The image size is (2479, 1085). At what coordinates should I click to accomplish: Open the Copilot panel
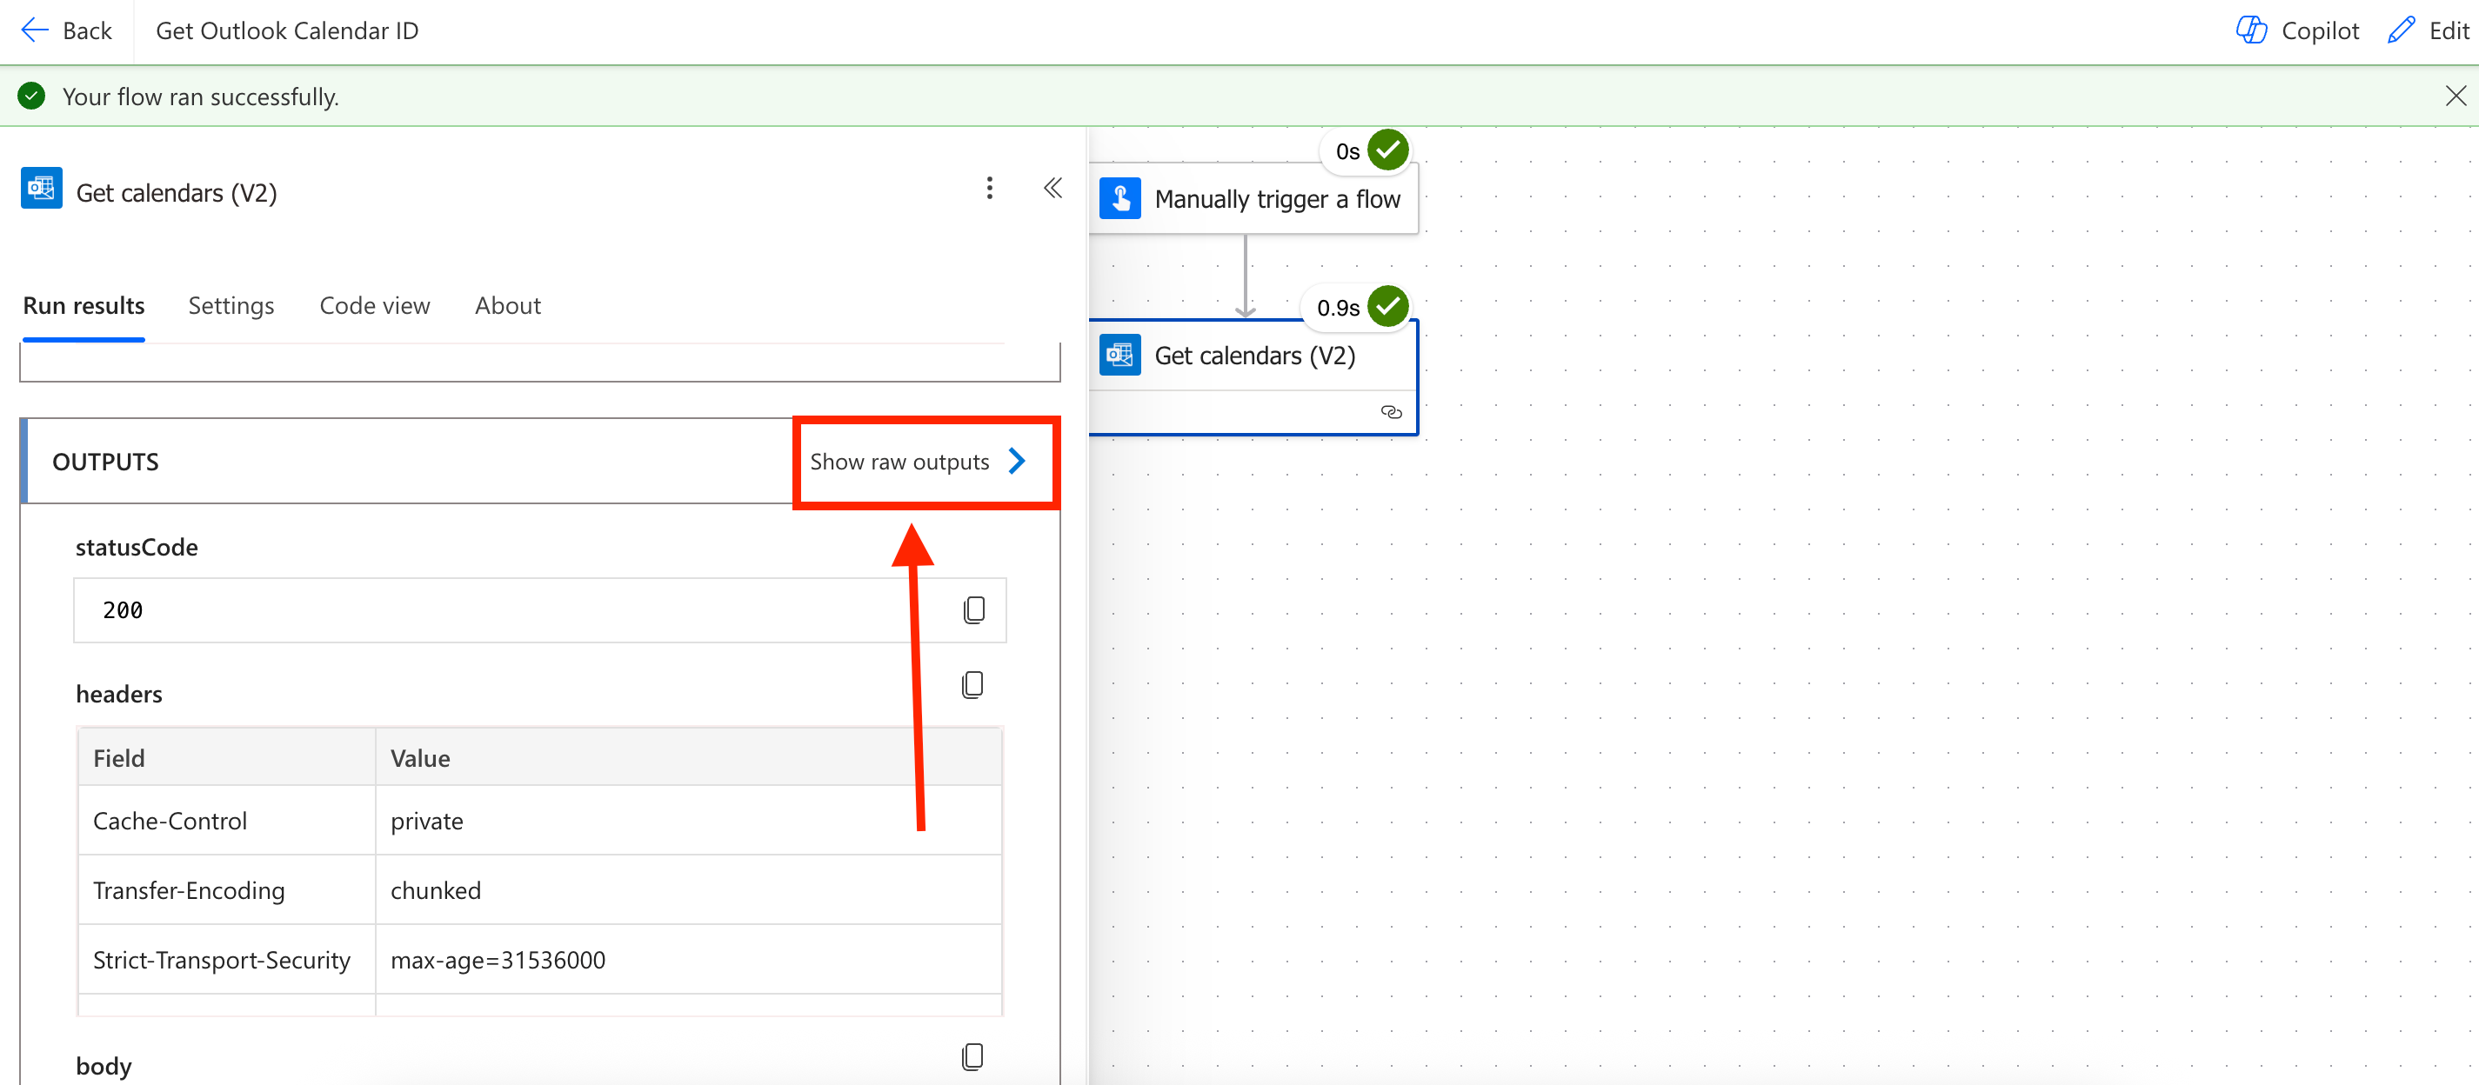pyautogui.click(x=2297, y=30)
